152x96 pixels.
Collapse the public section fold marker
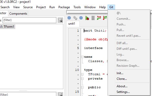(x=82, y=87)
